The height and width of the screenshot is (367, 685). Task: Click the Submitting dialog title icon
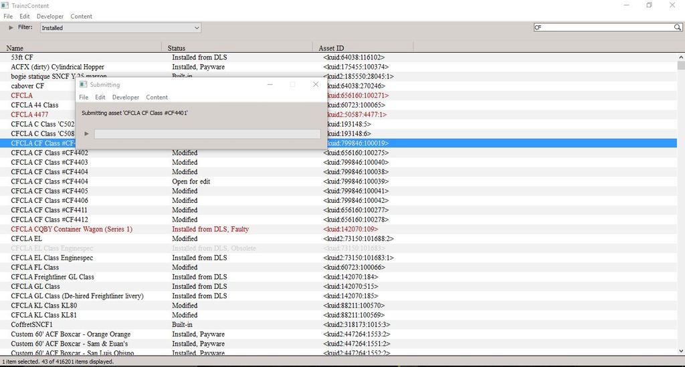tap(83, 84)
